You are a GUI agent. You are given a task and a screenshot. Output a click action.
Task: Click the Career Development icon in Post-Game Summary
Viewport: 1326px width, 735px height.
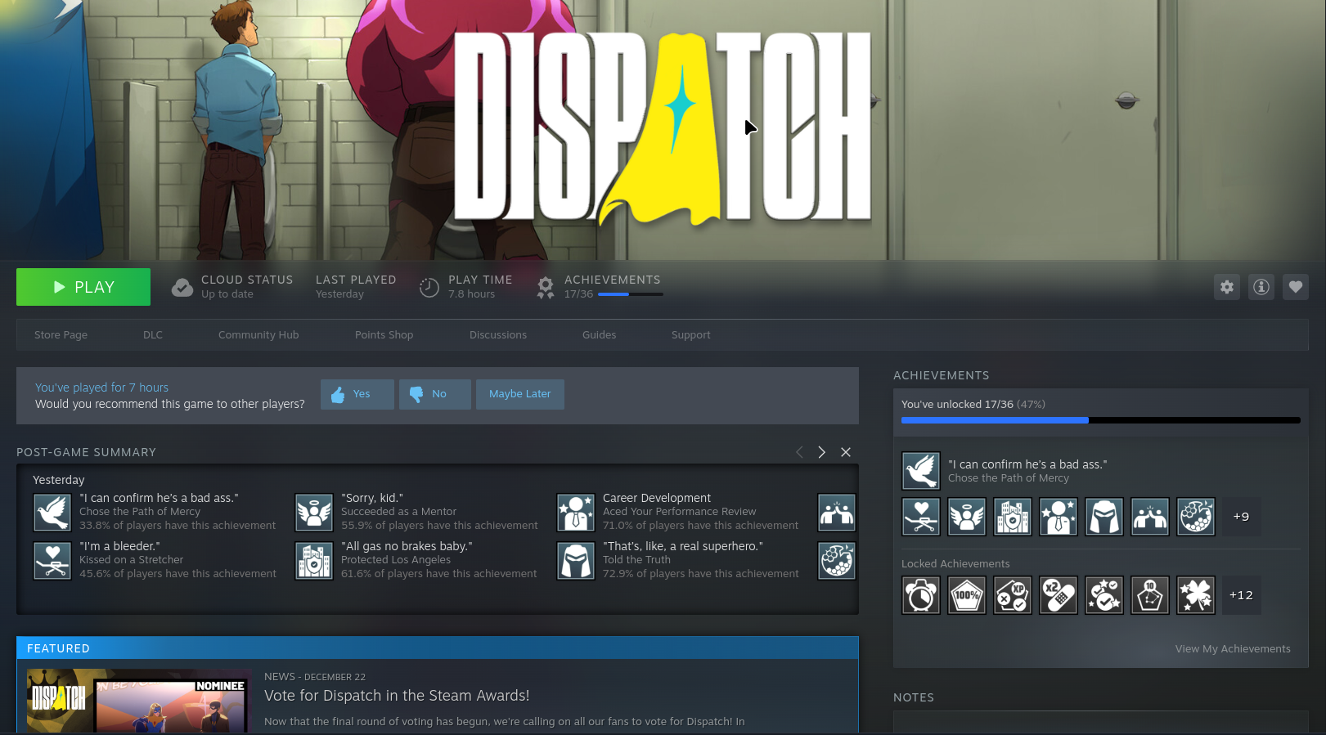(x=576, y=513)
